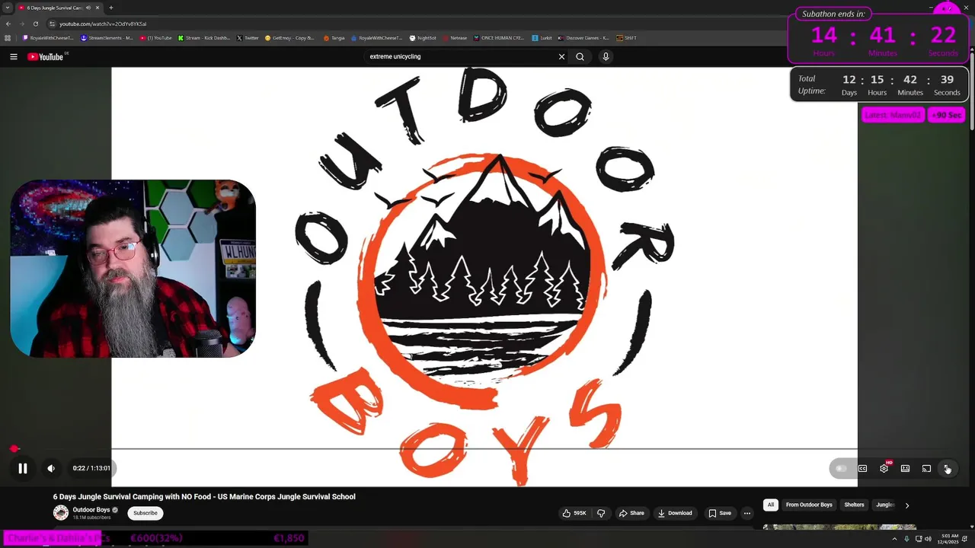
Task: Subscribe to Outdoor Boys
Action: (x=145, y=513)
